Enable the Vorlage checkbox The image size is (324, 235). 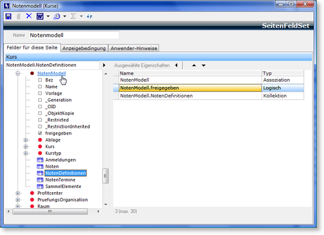point(40,93)
